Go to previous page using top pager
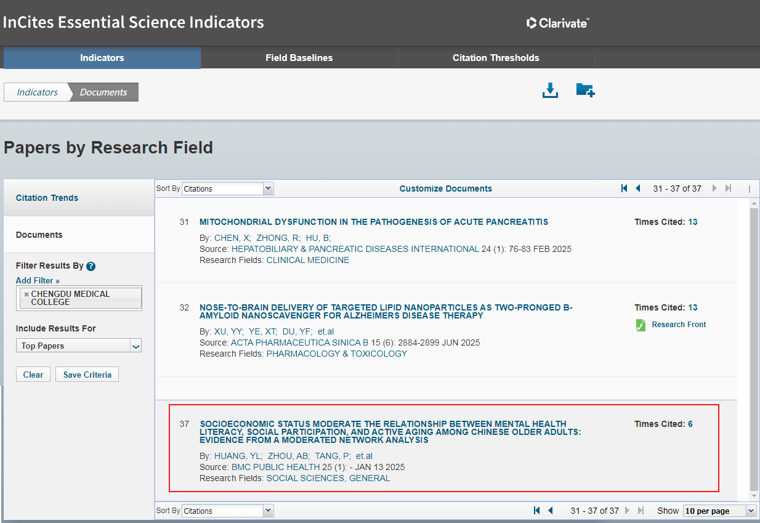The width and height of the screenshot is (760, 523). coord(638,189)
